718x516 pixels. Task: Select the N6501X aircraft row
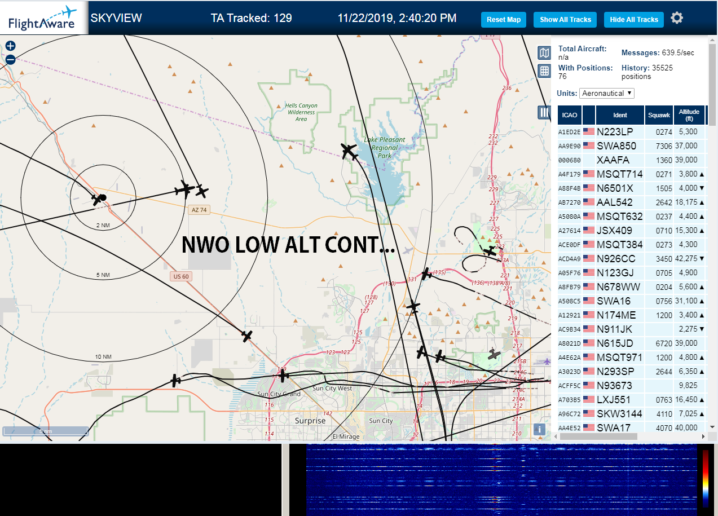tap(632, 188)
